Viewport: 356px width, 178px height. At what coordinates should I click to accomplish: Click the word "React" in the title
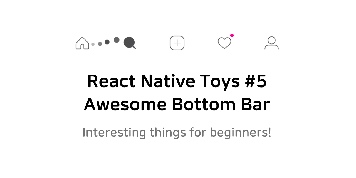point(112,81)
